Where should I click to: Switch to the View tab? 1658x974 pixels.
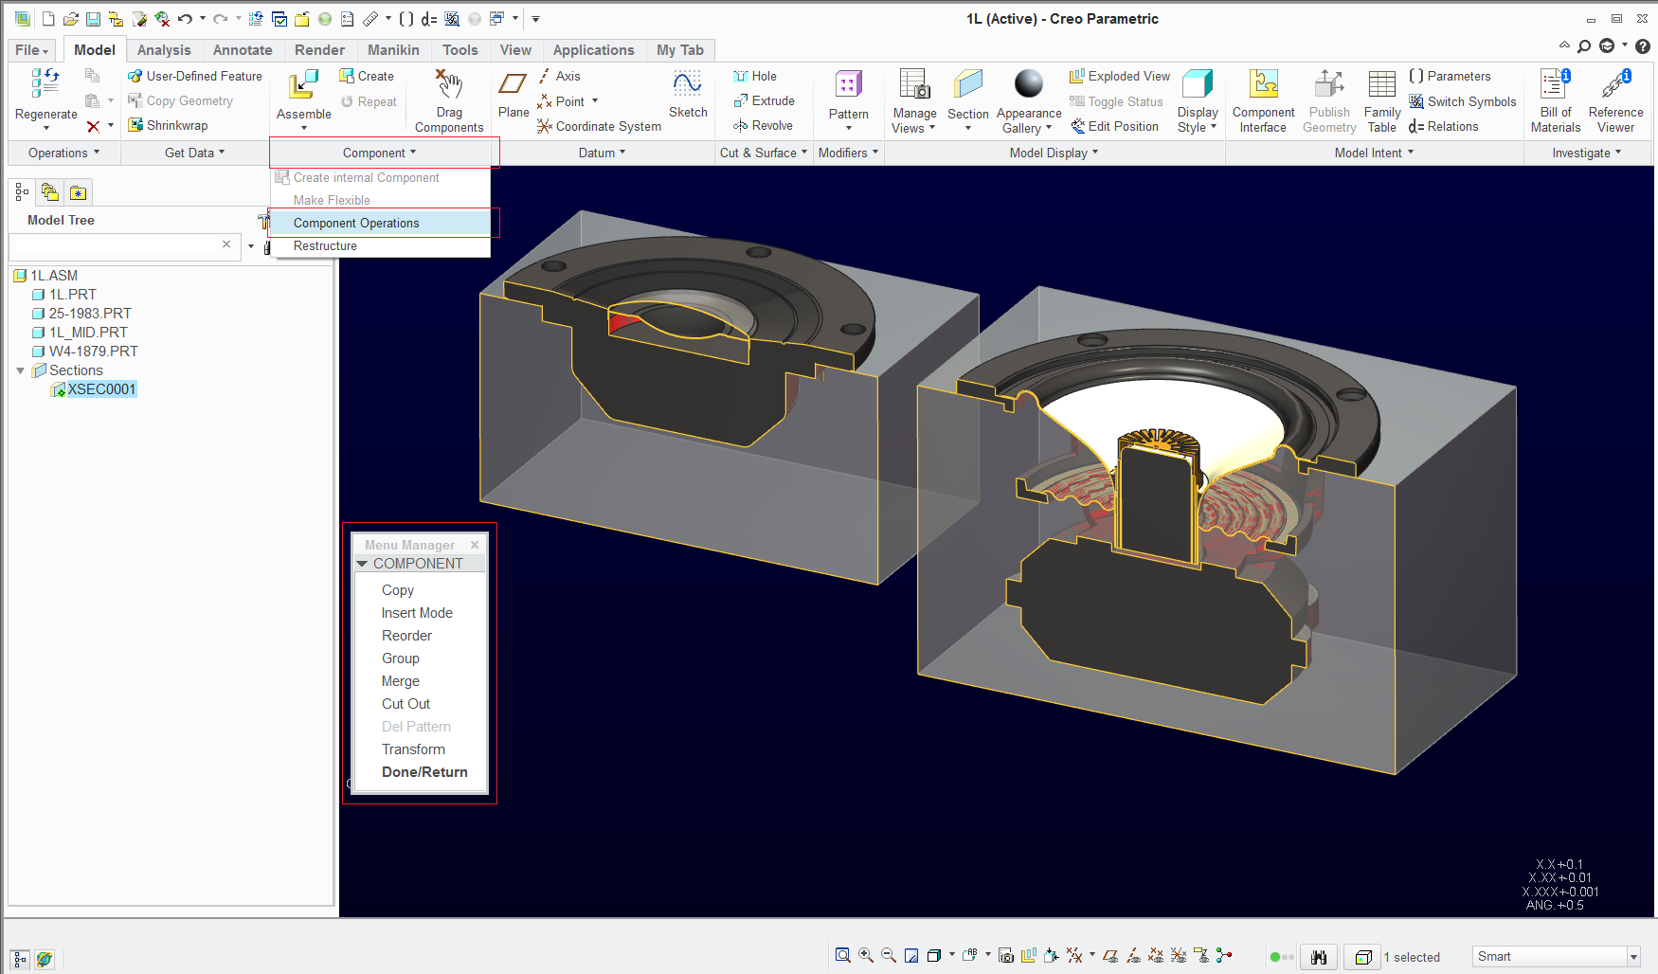pyautogui.click(x=515, y=50)
